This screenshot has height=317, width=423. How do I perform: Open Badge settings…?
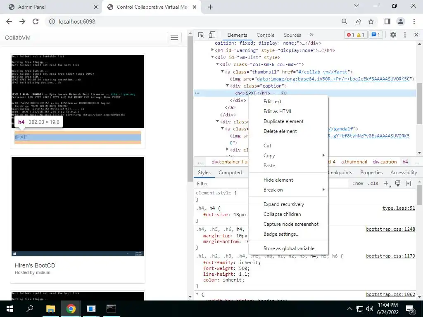click(x=288, y=234)
